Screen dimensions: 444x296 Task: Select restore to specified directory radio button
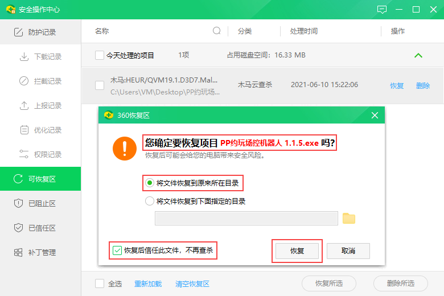click(x=150, y=201)
